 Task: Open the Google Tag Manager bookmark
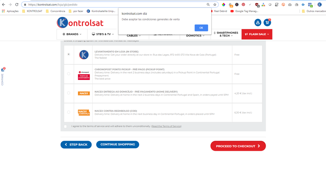pos(244,11)
